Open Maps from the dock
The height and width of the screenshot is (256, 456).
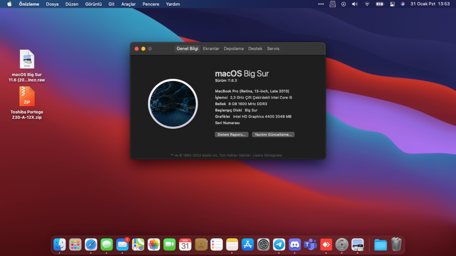coord(138,245)
